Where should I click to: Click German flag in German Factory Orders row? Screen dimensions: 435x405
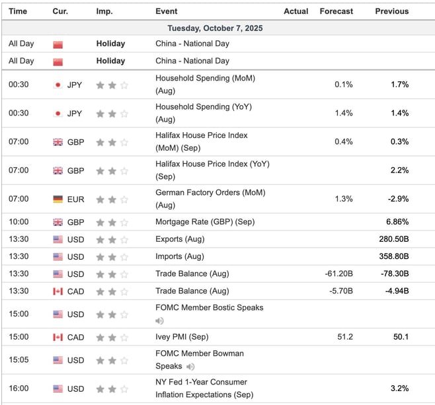coord(58,199)
